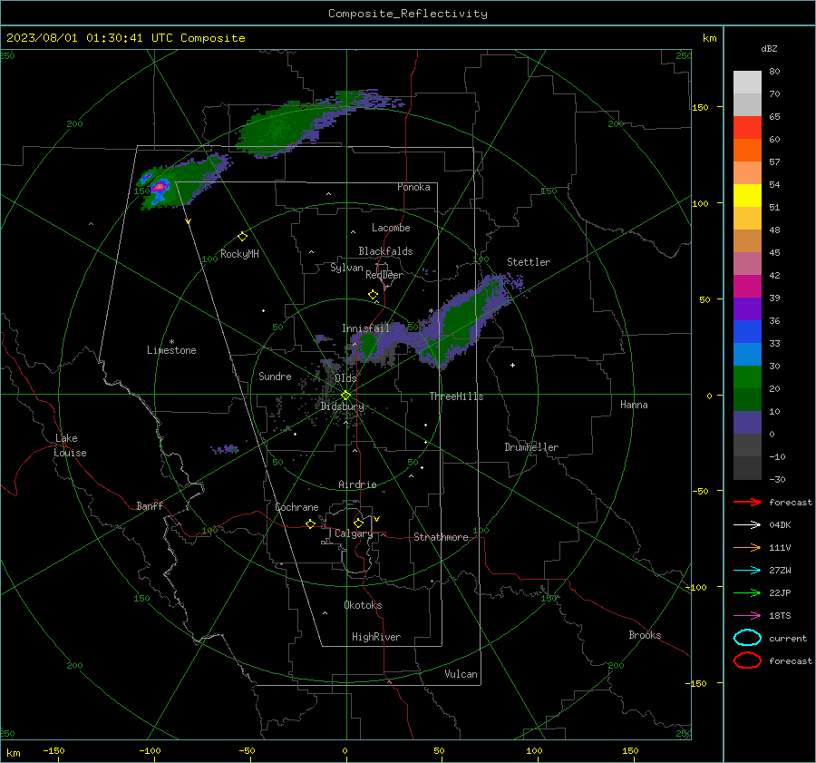Click the yellow diamond marker beside RockyMH
The height and width of the screenshot is (763, 816).
pos(242,237)
